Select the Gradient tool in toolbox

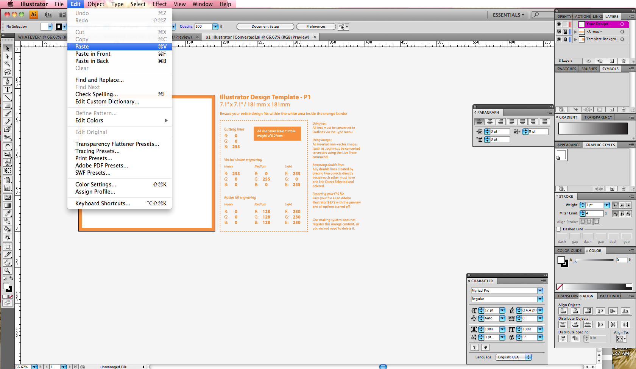[7, 205]
